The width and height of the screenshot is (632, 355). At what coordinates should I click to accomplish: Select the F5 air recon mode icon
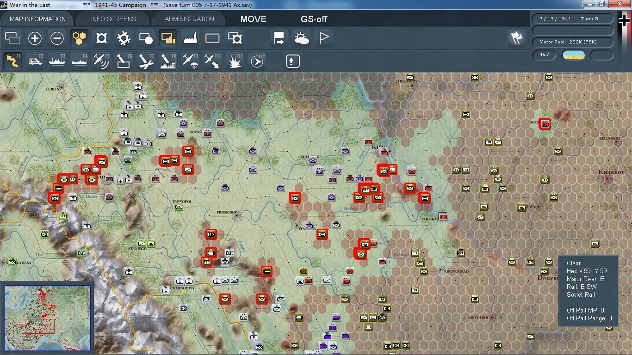[x=101, y=61]
